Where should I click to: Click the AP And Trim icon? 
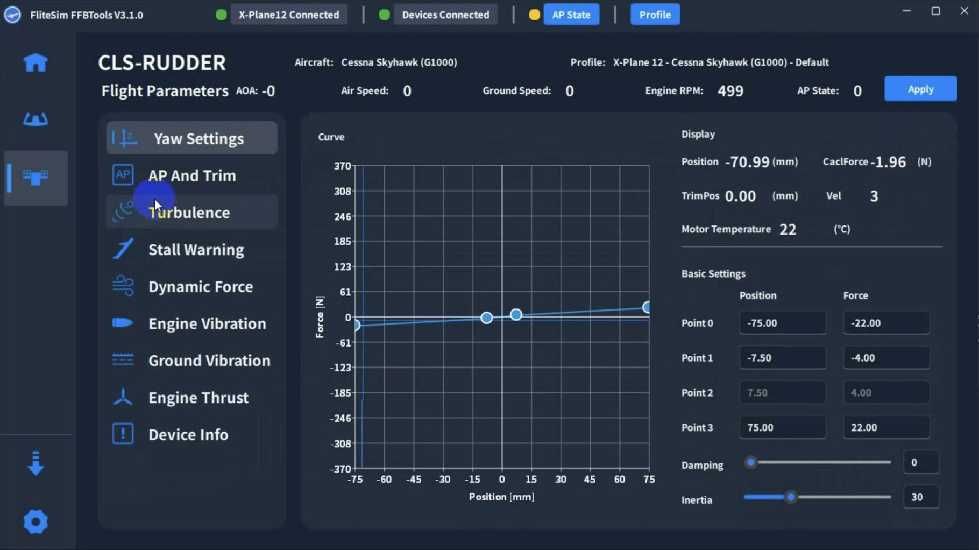[x=123, y=175]
